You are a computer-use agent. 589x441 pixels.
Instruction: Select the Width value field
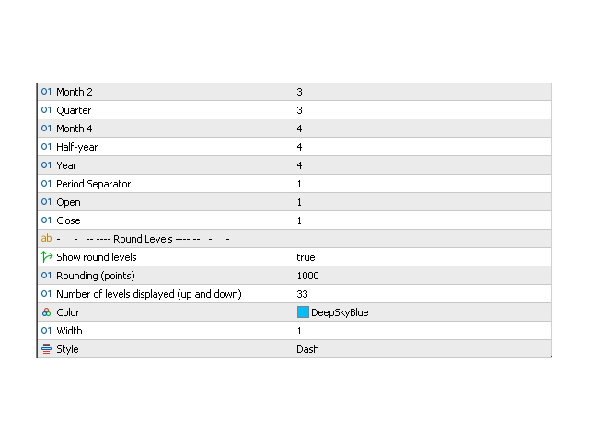[422, 331]
